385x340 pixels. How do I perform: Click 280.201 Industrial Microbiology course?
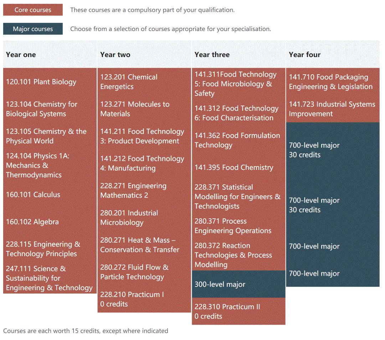pos(129,218)
